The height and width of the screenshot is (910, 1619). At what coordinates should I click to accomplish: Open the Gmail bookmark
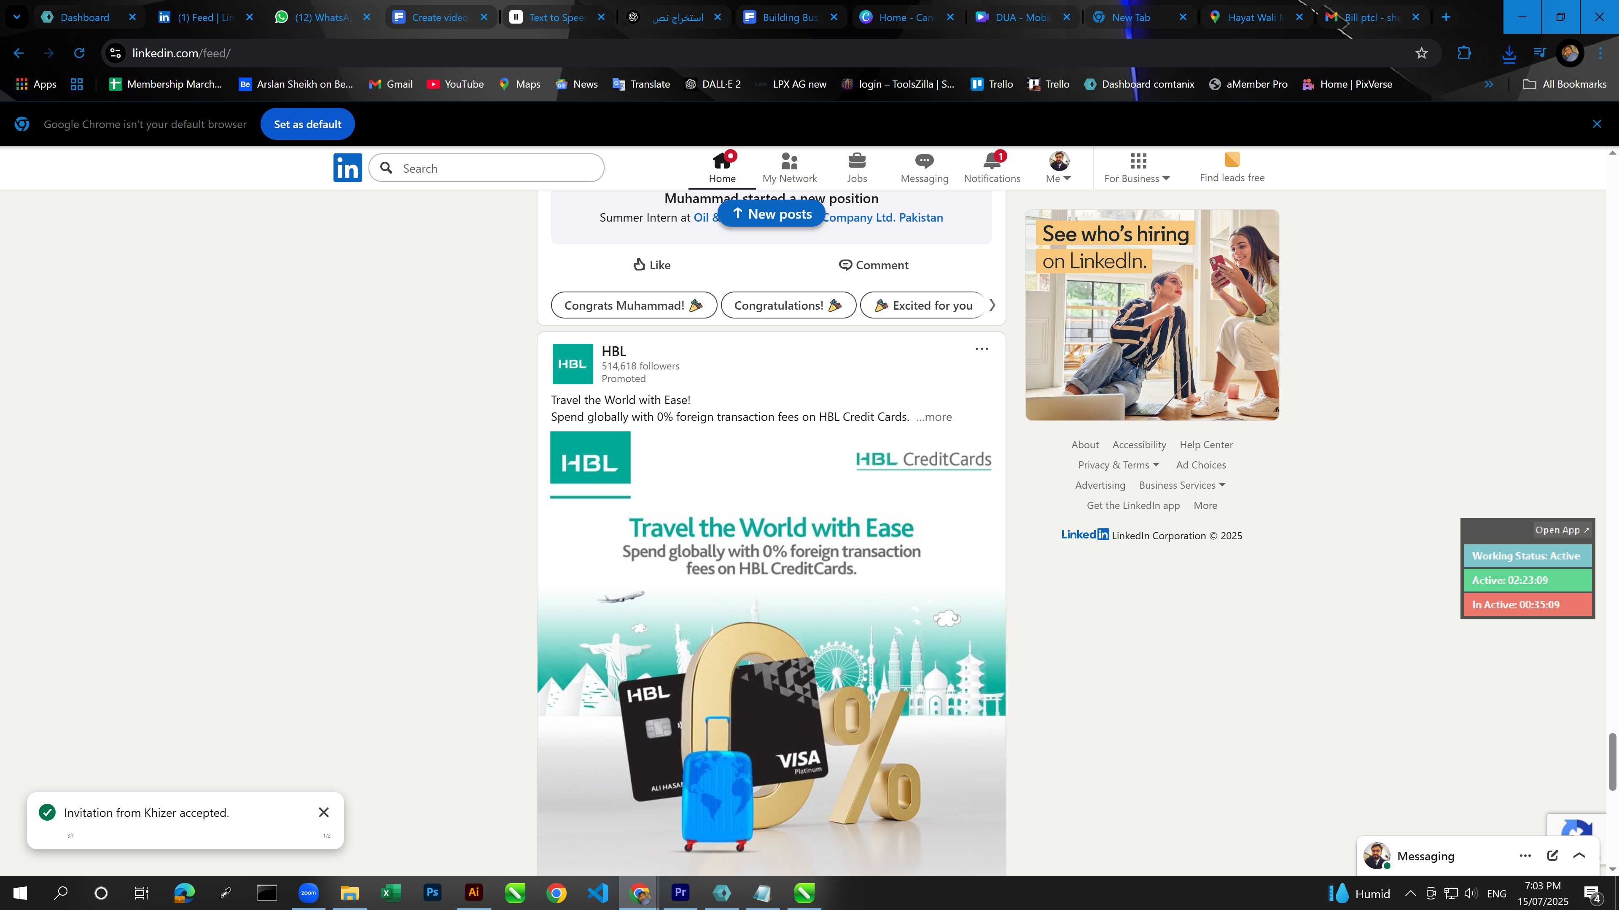(390, 84)
